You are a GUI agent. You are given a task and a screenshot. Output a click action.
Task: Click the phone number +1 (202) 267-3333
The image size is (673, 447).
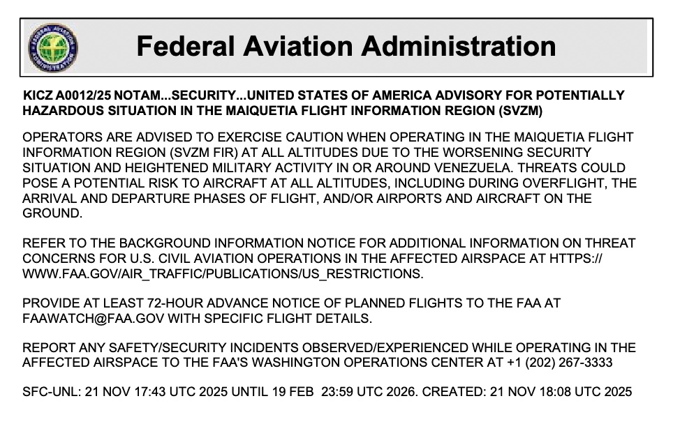[572, 363]
